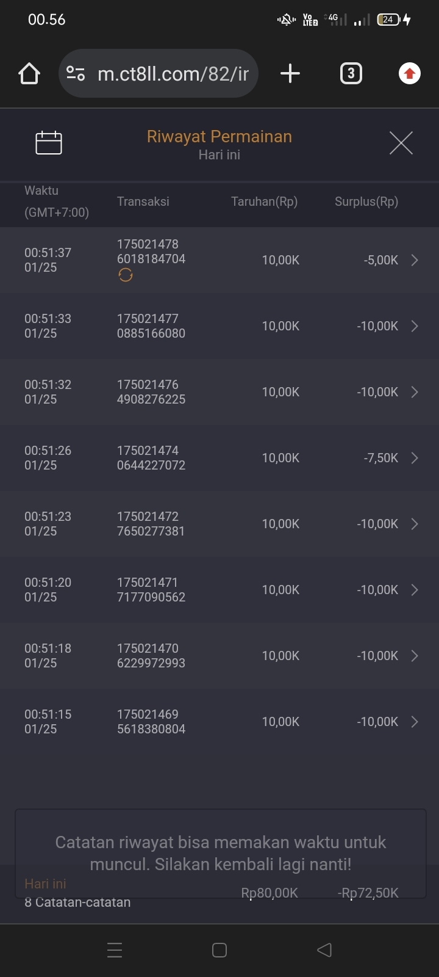Tap the Hari ini subtitle under the title
Screen dimensions: 439x977
click(220, 155)
